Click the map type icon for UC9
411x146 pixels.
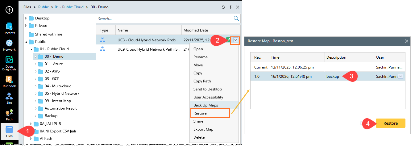103,49
